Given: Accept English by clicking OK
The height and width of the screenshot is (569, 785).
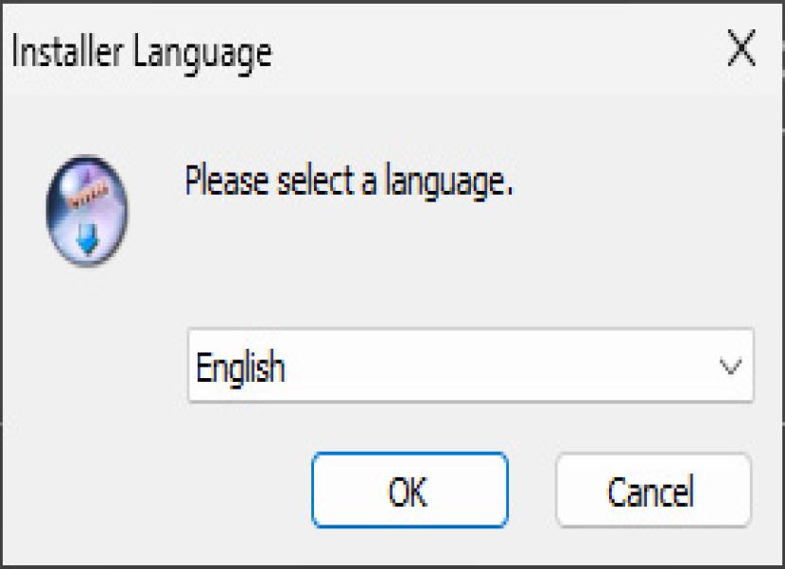Looking at the screenshot, I should tap(409, 491).
